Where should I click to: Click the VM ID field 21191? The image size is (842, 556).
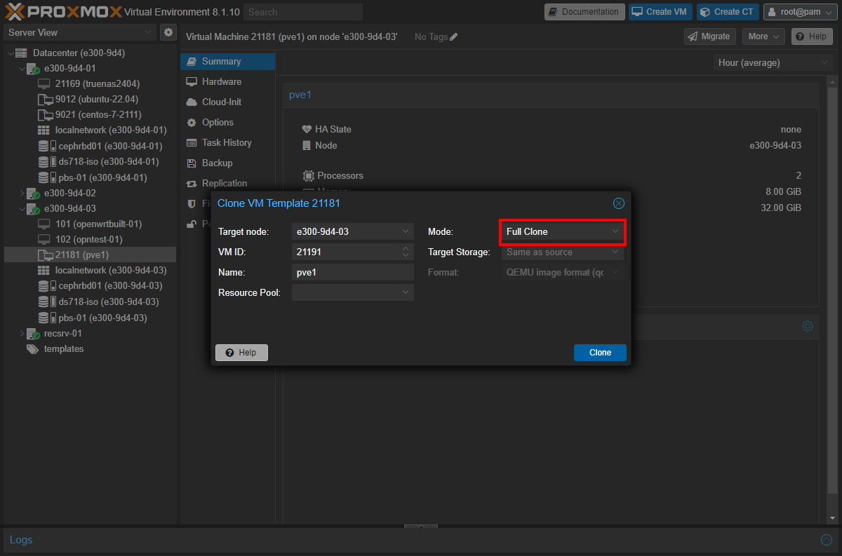point(345,252)
